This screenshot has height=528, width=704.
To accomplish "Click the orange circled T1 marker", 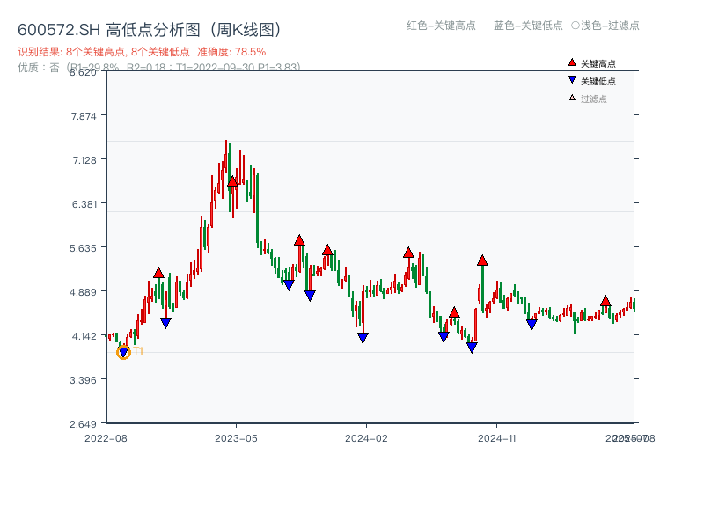I will [124, 352].
